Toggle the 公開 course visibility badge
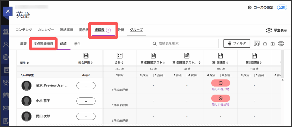Screen dimensions: 292x127 [282, 7]
